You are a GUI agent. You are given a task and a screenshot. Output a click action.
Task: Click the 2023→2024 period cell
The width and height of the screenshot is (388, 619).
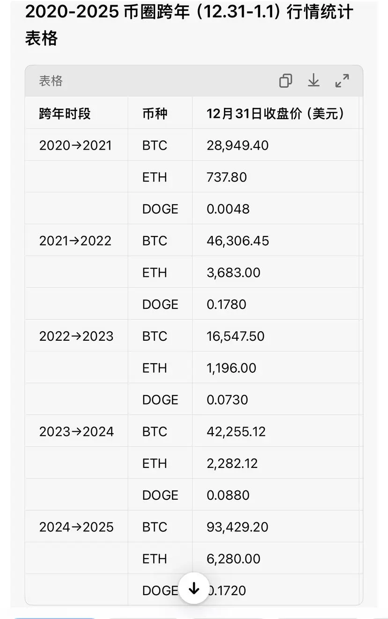[76, 432]
